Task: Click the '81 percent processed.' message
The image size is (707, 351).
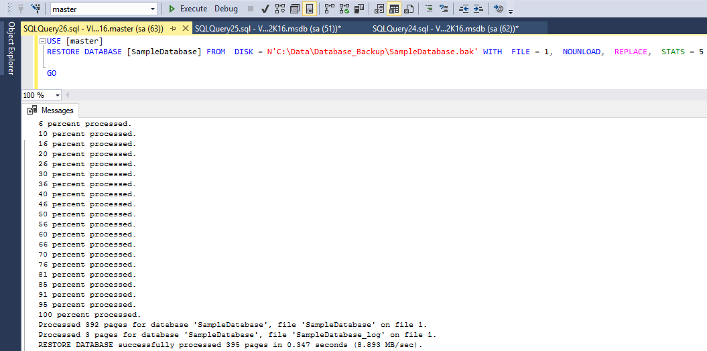Action: click(x=88, y=275)
